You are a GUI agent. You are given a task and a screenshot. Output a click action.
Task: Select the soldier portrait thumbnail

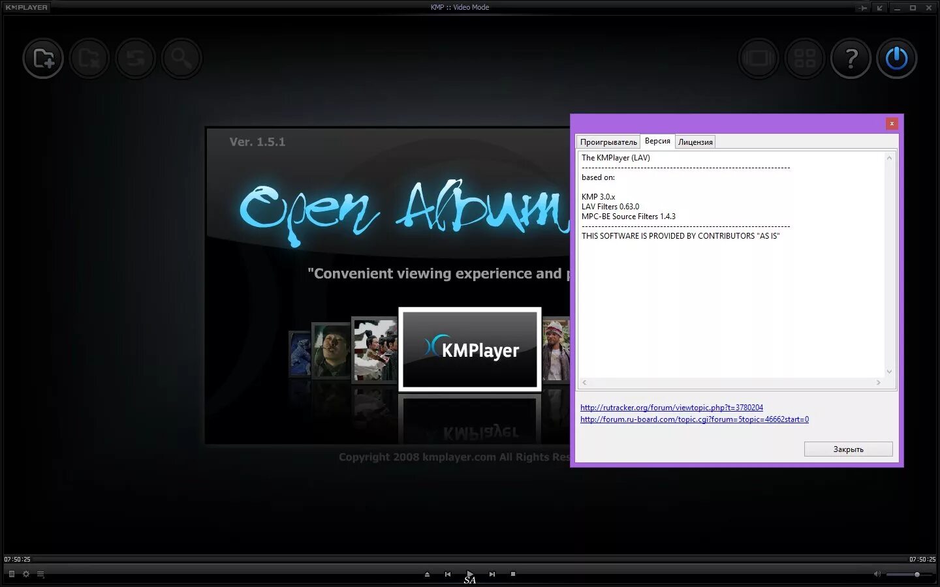tap(331, 351)
